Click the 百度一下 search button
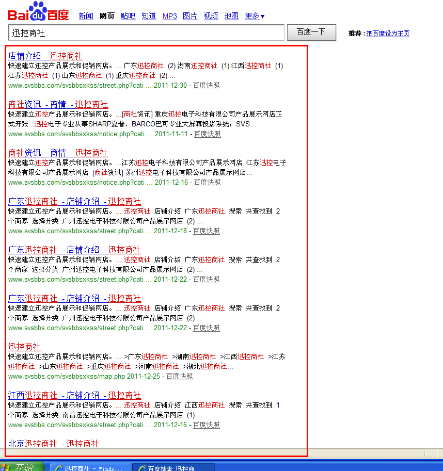The height and width of the screenshot is (471, 443). tap(311, 33)
